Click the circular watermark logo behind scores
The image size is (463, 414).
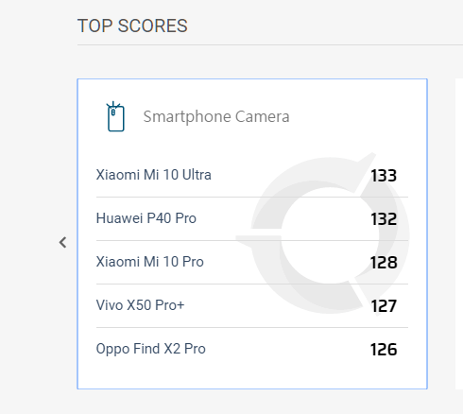[x=322, y=234]
